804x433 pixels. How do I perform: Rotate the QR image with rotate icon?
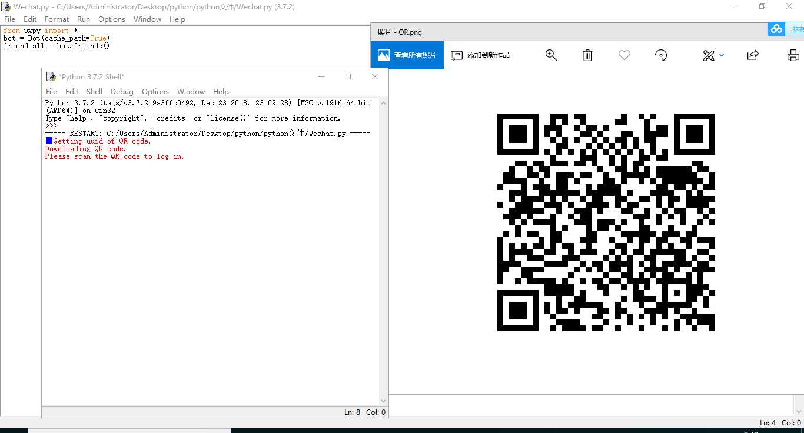click(x=661, y=55)
